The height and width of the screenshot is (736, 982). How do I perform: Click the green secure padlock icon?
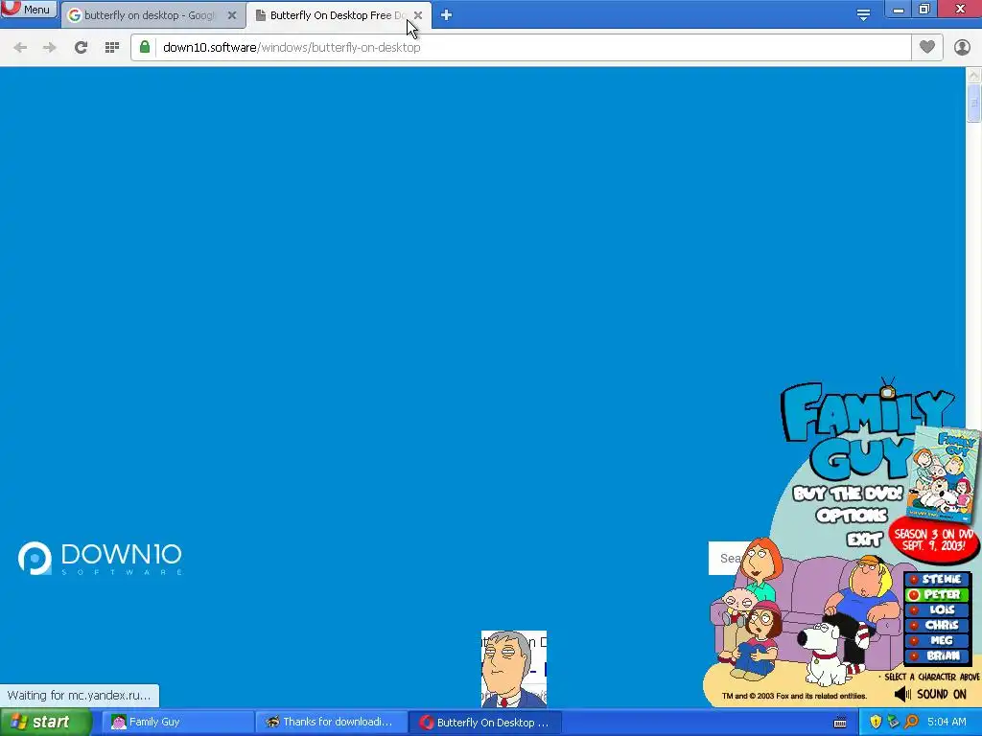pos(145,47)
